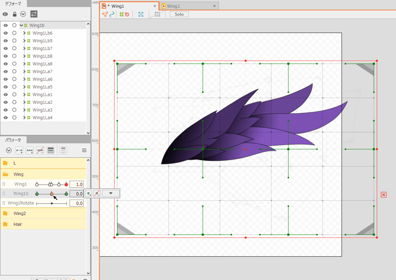Hide the Wing1Lb6 deformer
Viewport: 396px width, 280px height.
click(6, 33)
